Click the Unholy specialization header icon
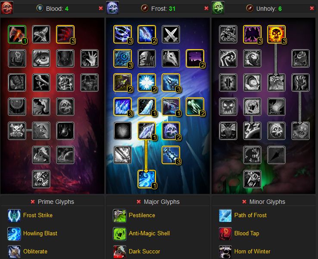Screen dimensions: 318x259 218,8
